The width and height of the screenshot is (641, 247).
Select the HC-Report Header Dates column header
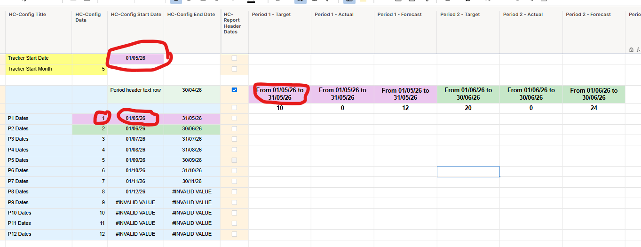coord(234,32)
